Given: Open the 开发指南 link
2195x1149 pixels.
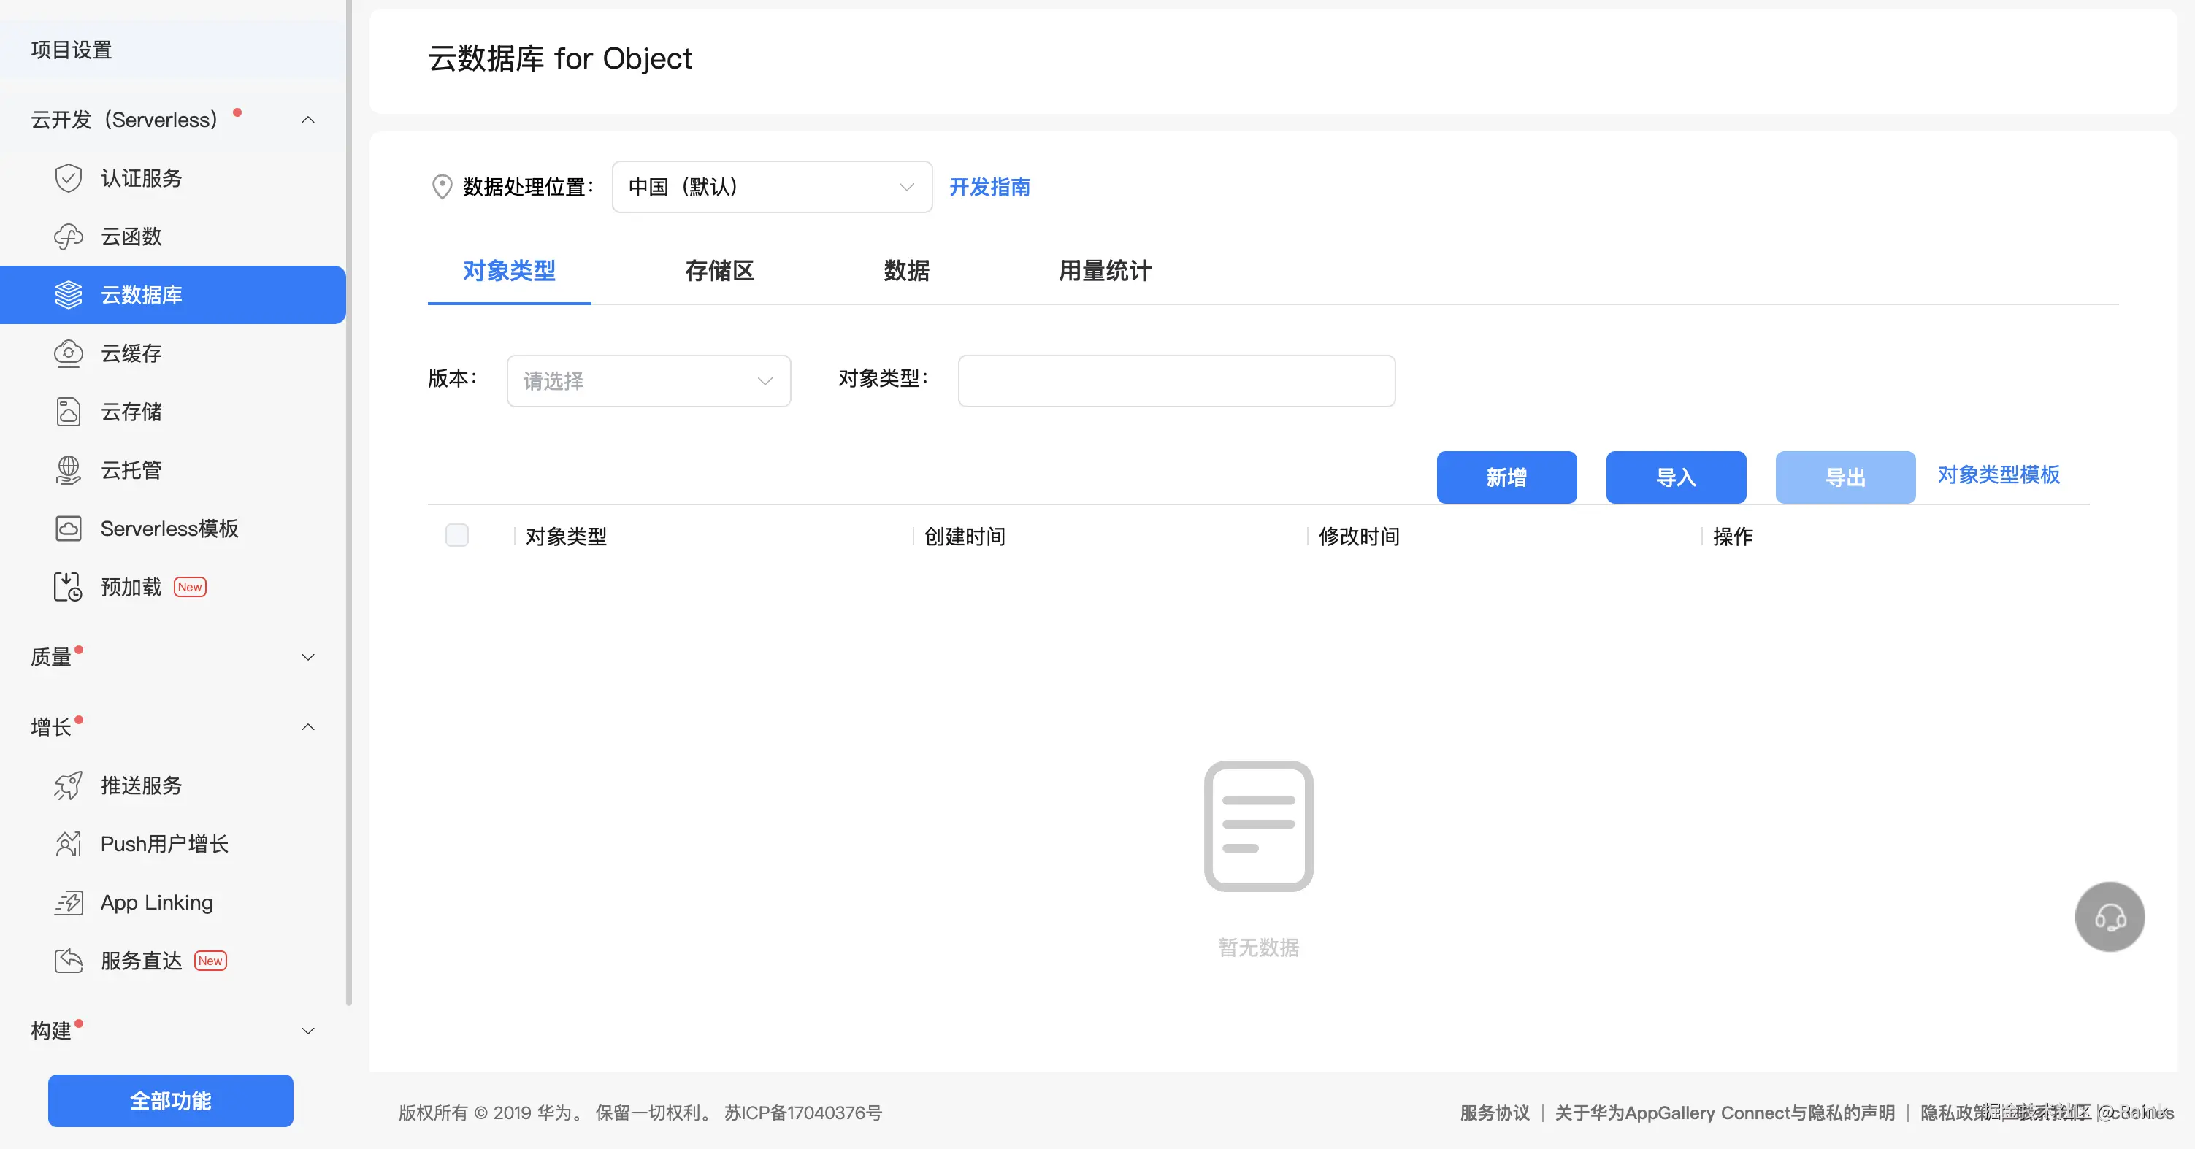Looking at the screenshot, I should pyautogui.click(x=989, y=188).
